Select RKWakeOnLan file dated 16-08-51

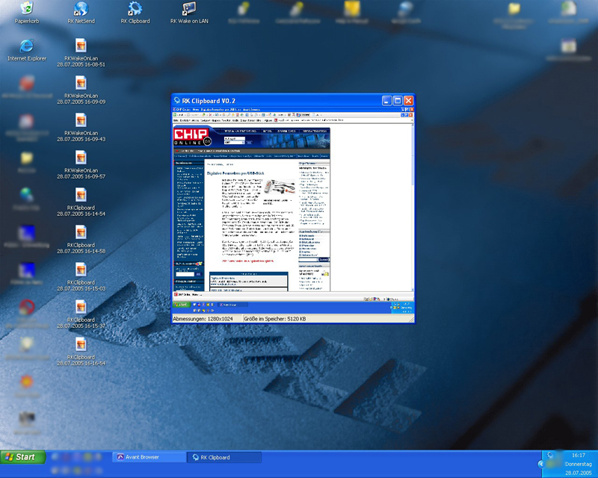pyautogui.click(x=80, y=46)
